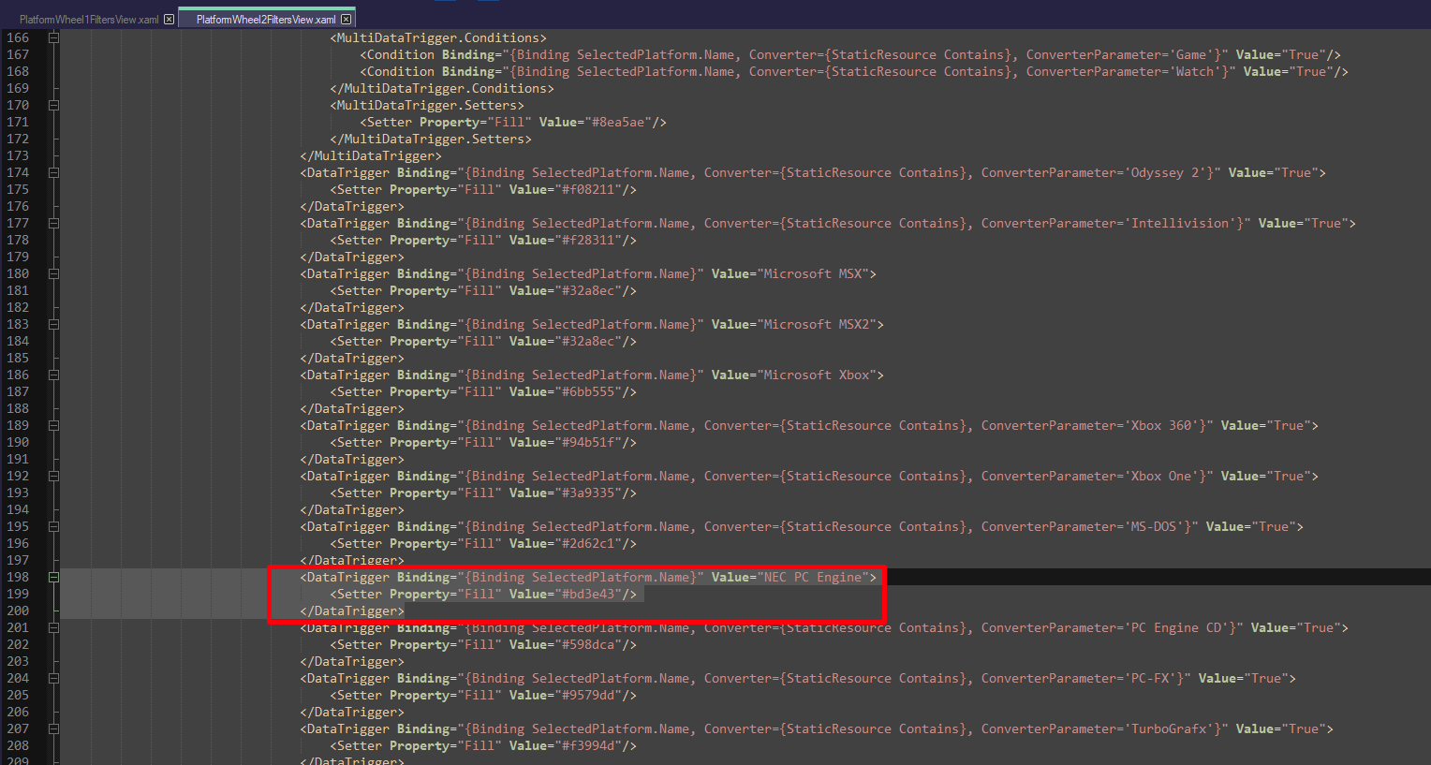
Task: Click the ConverterParameter value 'Game'
Action: pos(1191,55)
